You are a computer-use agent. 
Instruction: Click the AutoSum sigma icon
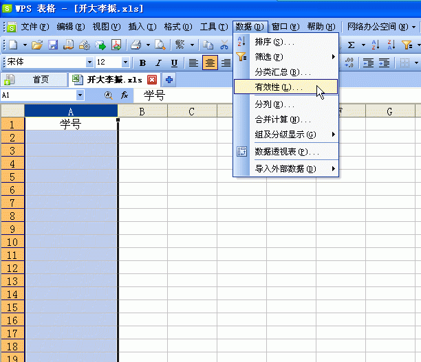(x=352, y=45)
